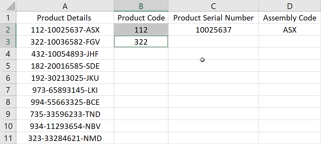
Task: Click the Product Serial Number header cell
Action: click(213, 17)
